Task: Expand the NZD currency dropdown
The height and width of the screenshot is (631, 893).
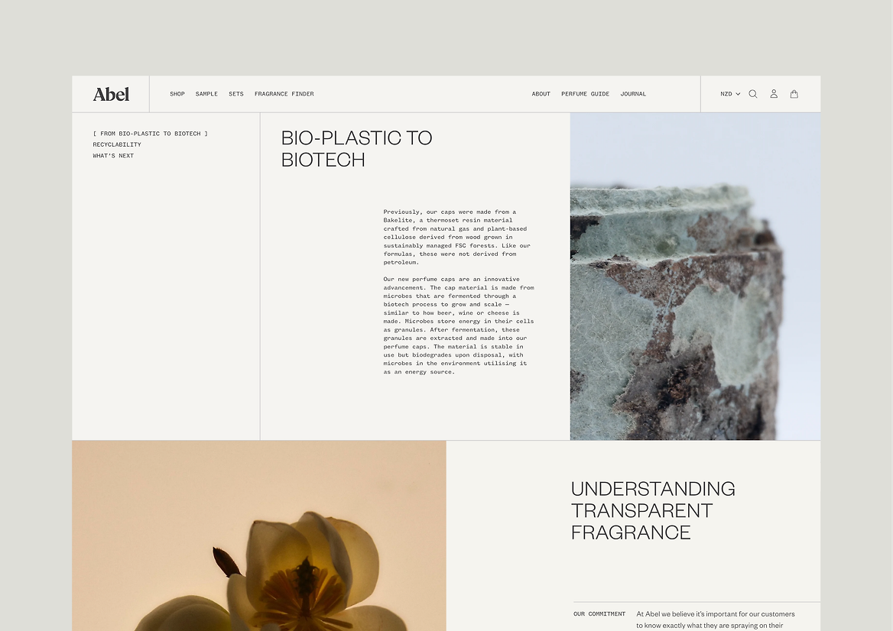Action: [x=729, y=94]
